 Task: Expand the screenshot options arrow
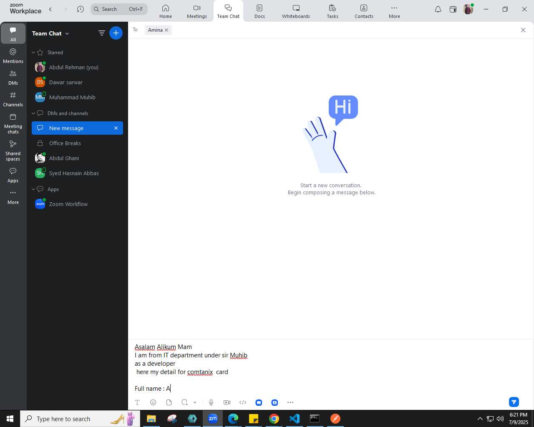click(x=195, y=402)
